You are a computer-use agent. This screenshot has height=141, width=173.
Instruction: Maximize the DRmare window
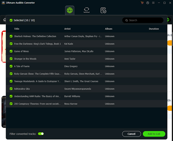point(164,3)
